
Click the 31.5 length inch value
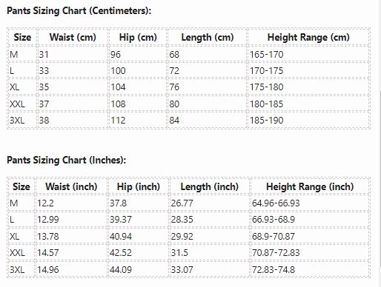(x=210, y=252)
